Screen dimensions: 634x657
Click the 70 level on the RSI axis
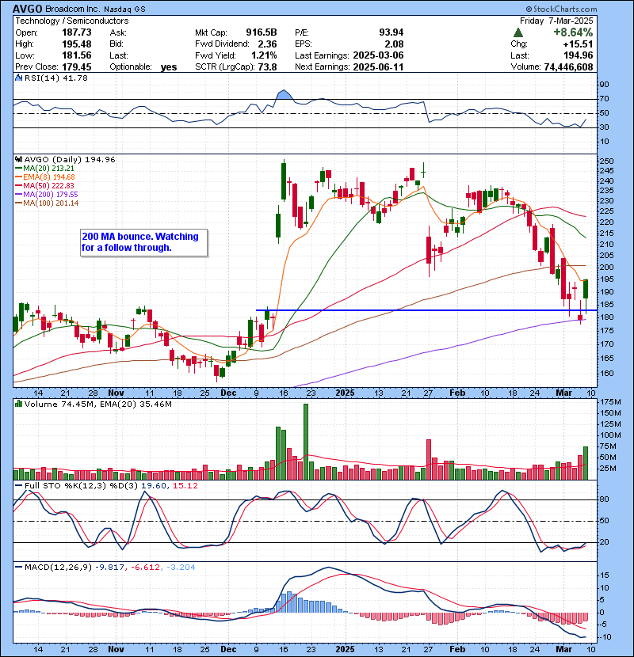604,99
